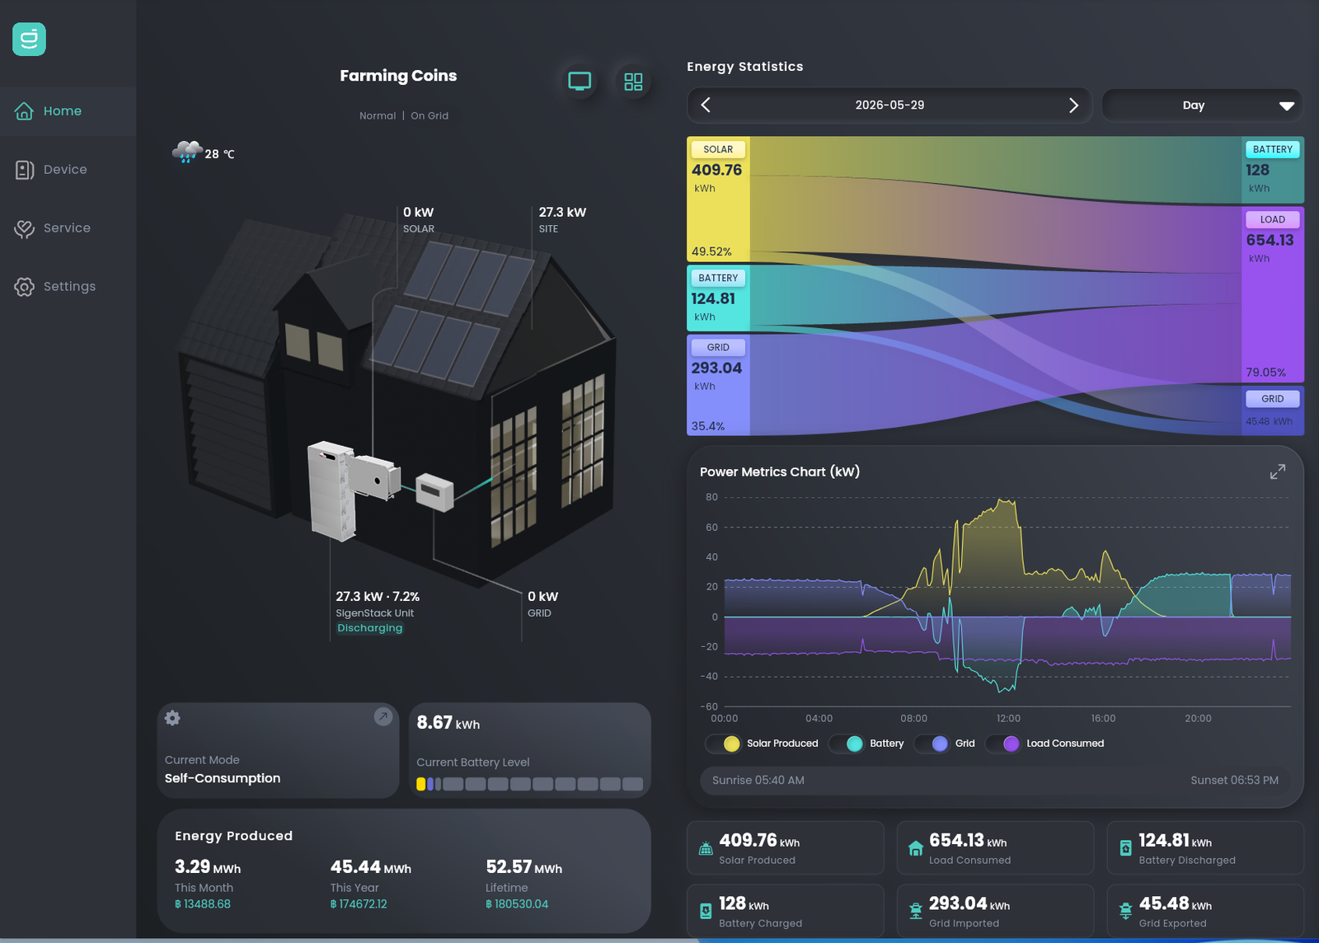Switch to grid layout view
The height and width of the screenshot is (943, 1319).
click(x=633, y=82)
